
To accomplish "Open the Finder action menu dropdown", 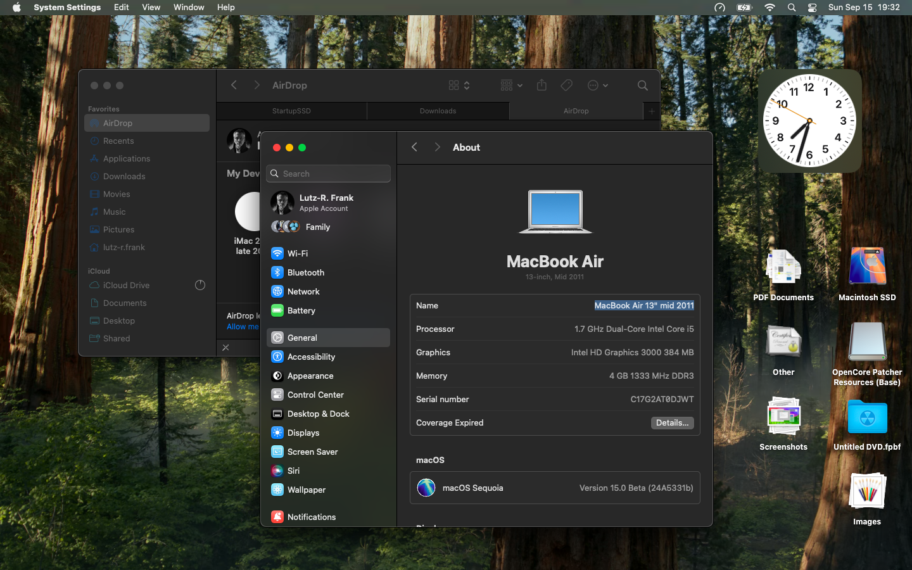I will [x=597, y=85].
